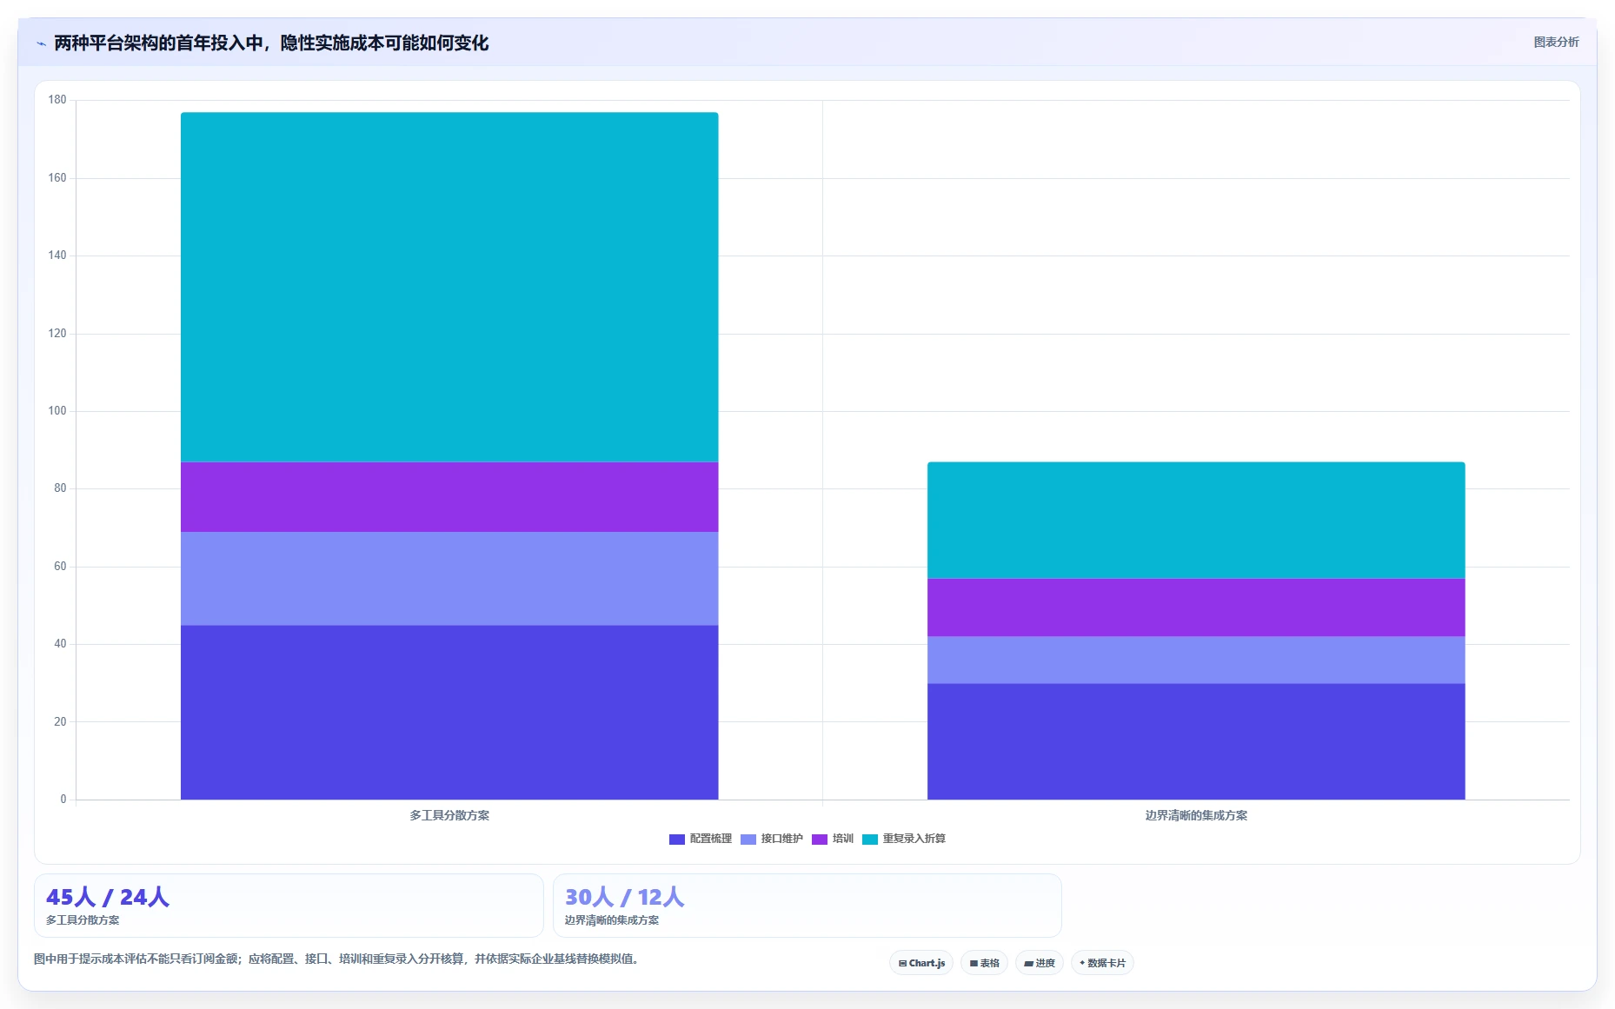Viewport: 1615px width, 1009px height.
Task: Click the light-blue 接口维护 segment of 多工具分散方案 bar
Action: click(x=449, y=579)
